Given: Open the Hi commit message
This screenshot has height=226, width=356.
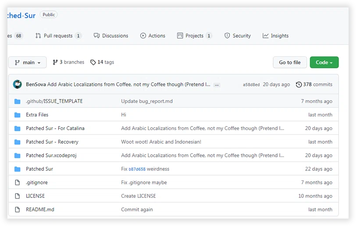Looking at the screenshot, I should (x=124, y=115).
